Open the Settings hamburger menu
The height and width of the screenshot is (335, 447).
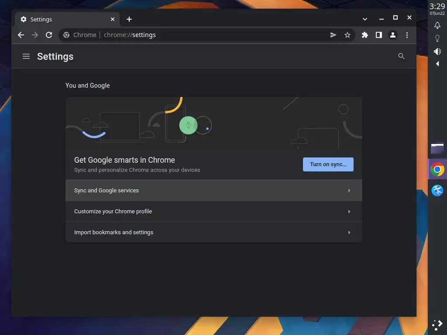pyautogui.click(x=26, y=56)
